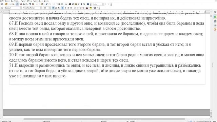Justify the paragraph text
The height and width of the screenshot is (122, 217).
(x=71, y=8)
